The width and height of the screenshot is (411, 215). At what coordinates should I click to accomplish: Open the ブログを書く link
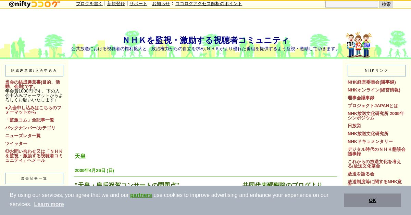(x=89, y=4)
